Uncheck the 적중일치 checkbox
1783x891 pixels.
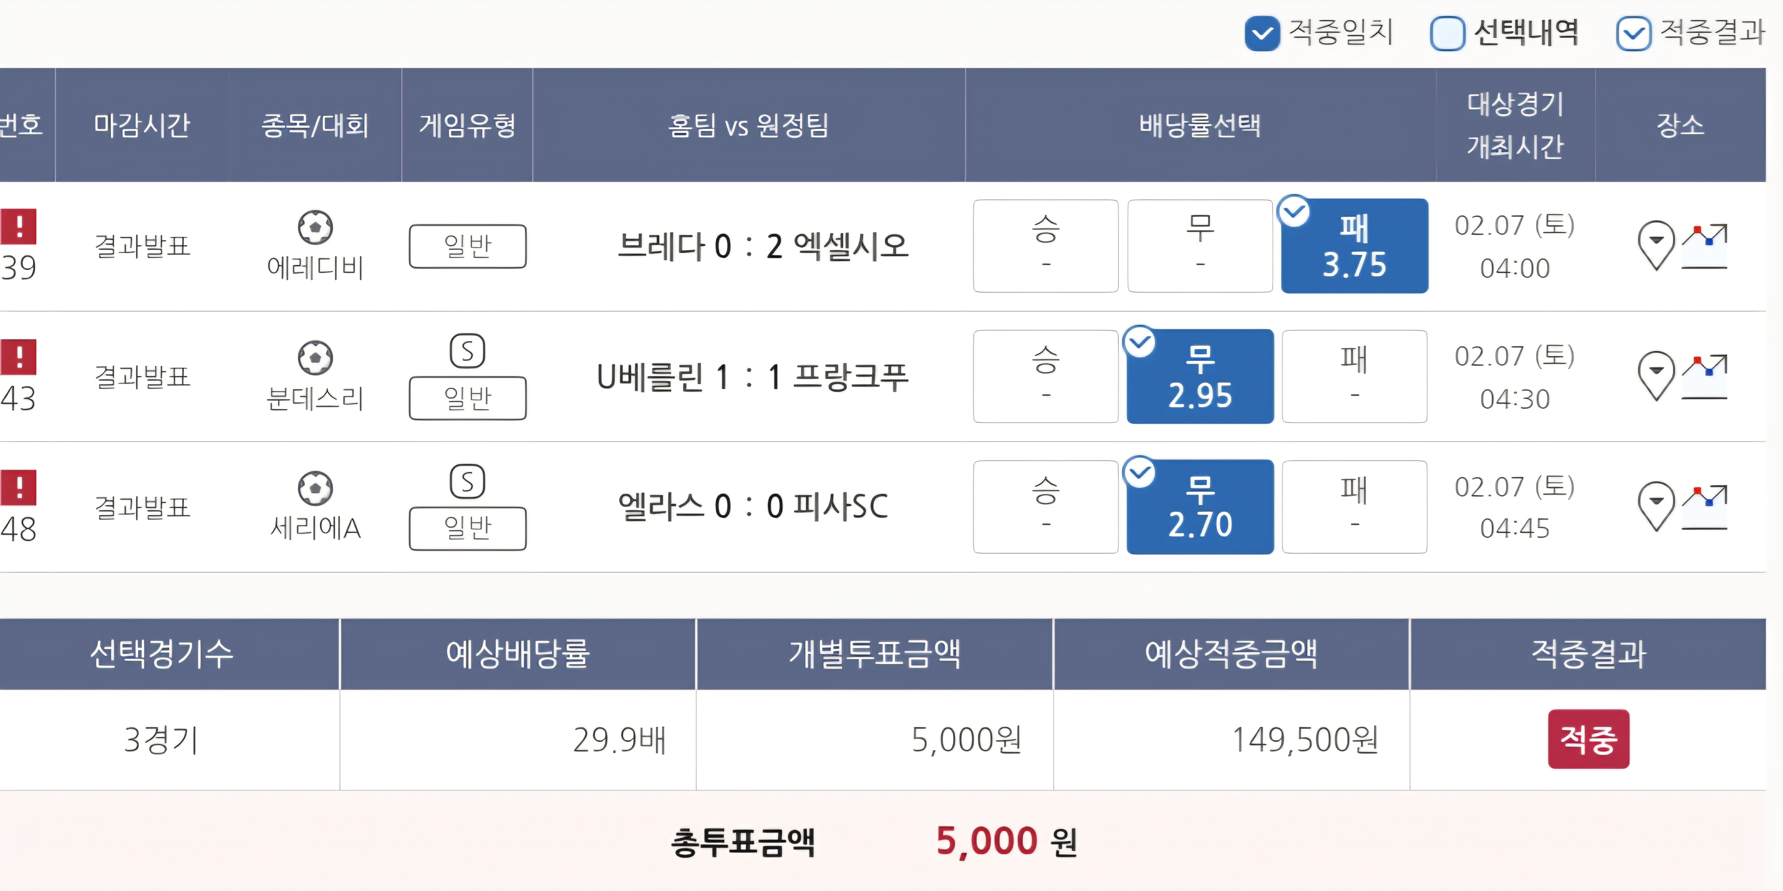coord(1262,33)
